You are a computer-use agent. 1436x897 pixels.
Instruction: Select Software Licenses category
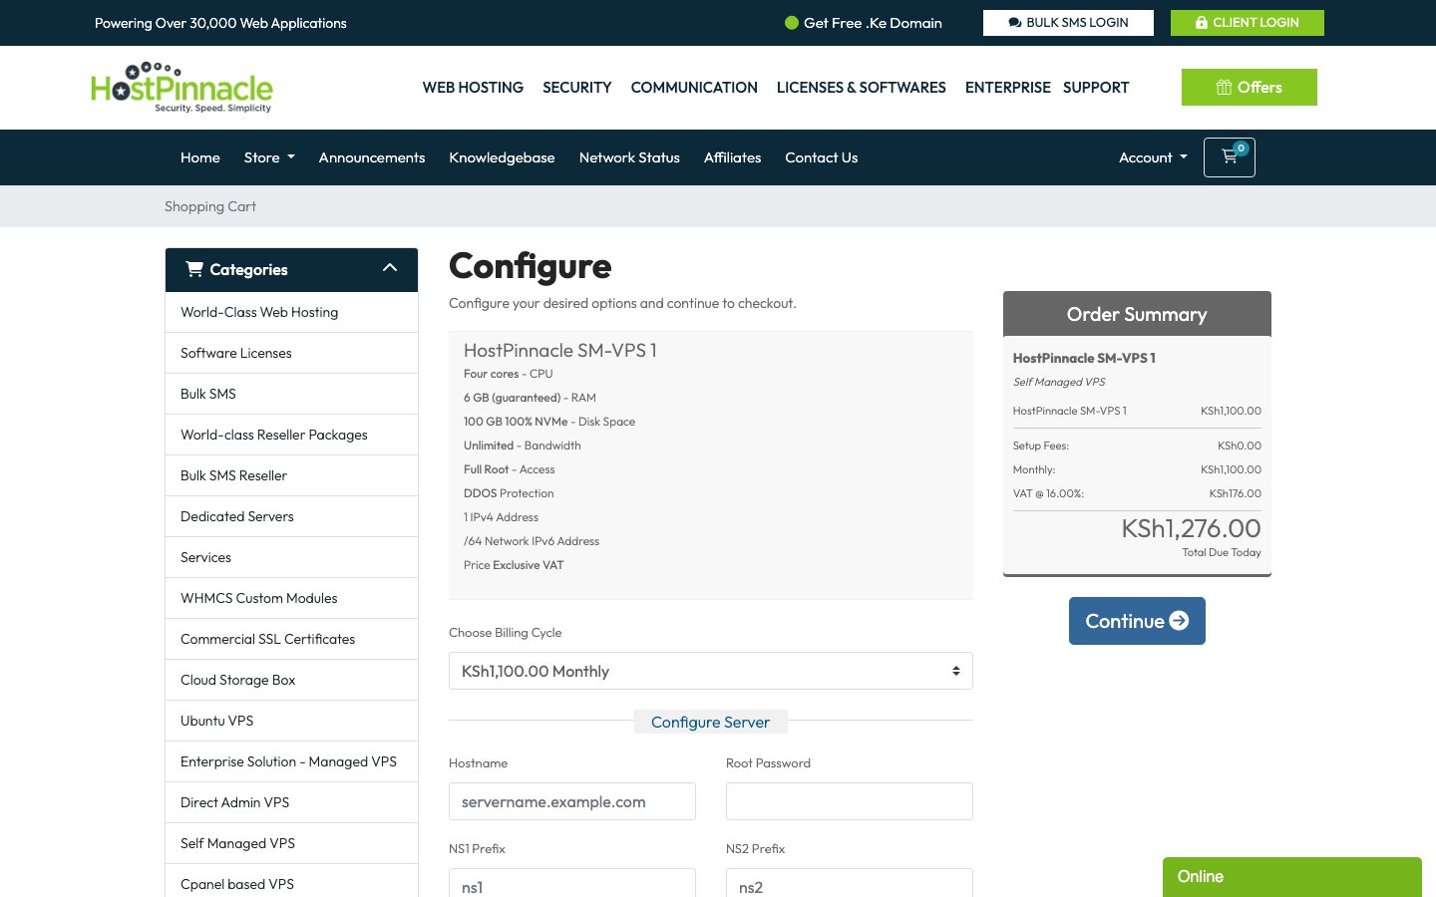pyautogui.click(x=291, y=353)
